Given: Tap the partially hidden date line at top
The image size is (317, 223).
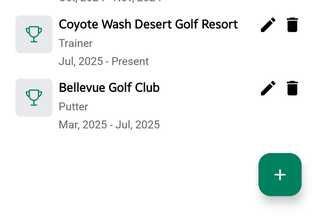Looking at the screenshot, I should click(110, 1).
